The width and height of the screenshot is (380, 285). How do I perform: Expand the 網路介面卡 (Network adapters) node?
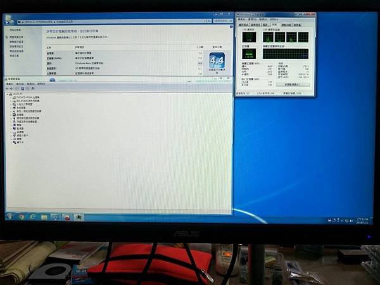click(x=11, y=136)
